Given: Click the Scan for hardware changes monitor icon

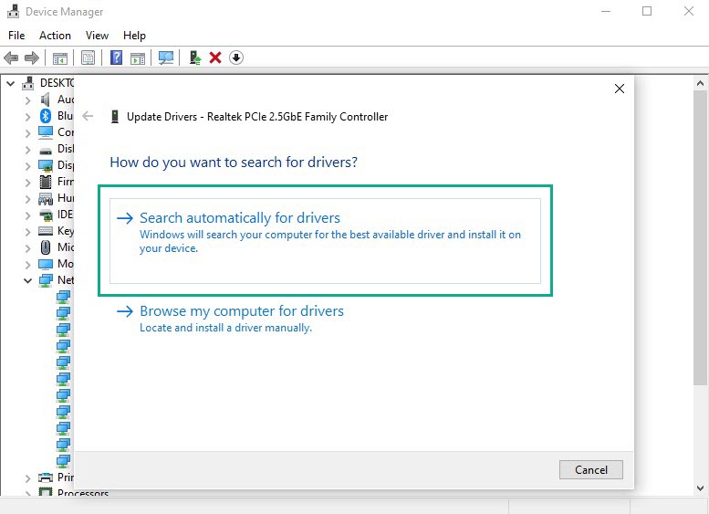Looking at the screenshot, I should [166, 58].
